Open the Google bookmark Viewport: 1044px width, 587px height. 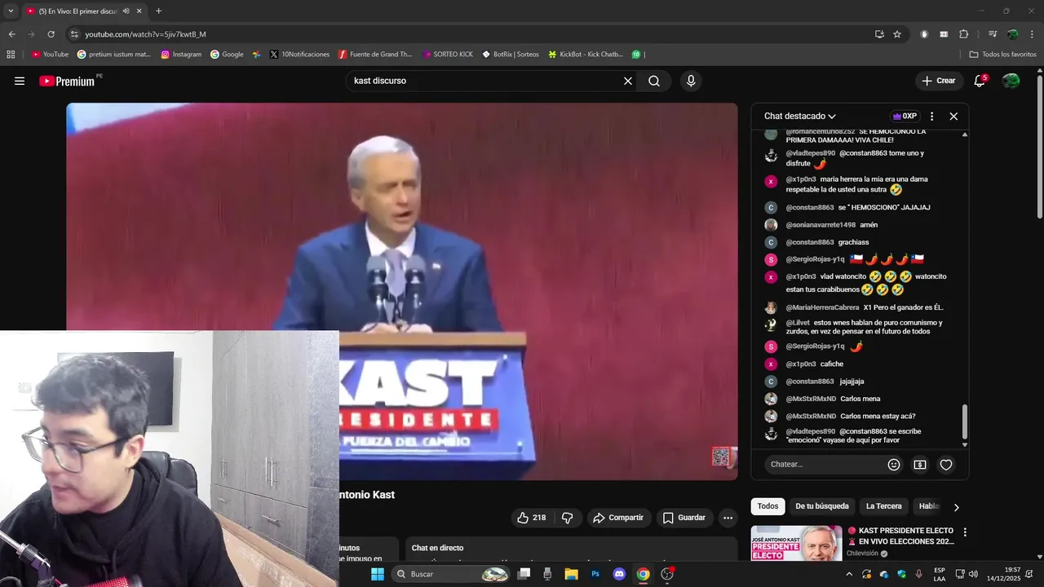pos(227,55)
